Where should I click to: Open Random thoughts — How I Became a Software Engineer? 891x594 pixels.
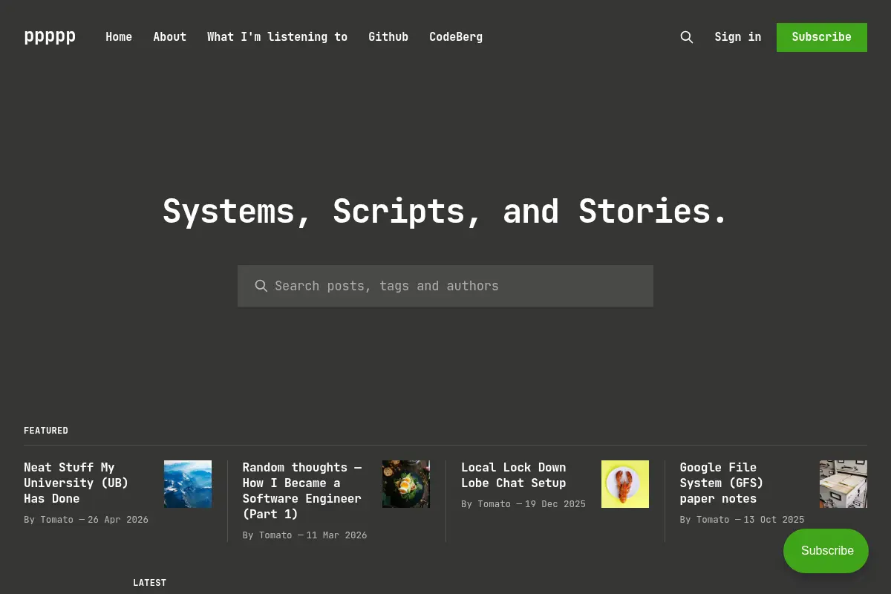pyautogui.click(x=302, y=491)
